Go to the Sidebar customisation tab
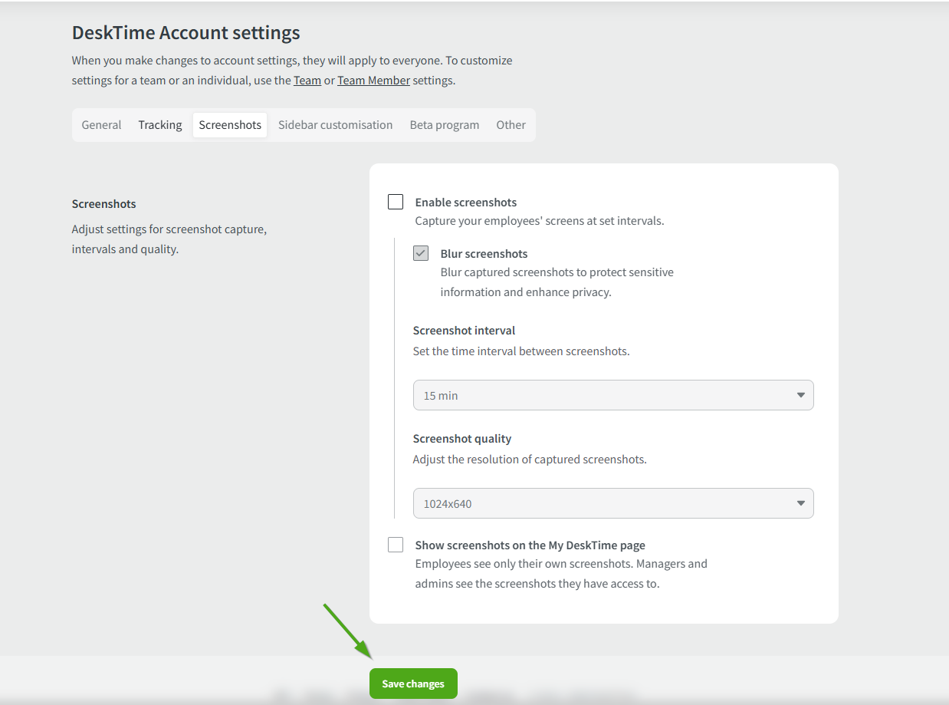The width and height of the screenshot is (949, 705). coord(335,125)
